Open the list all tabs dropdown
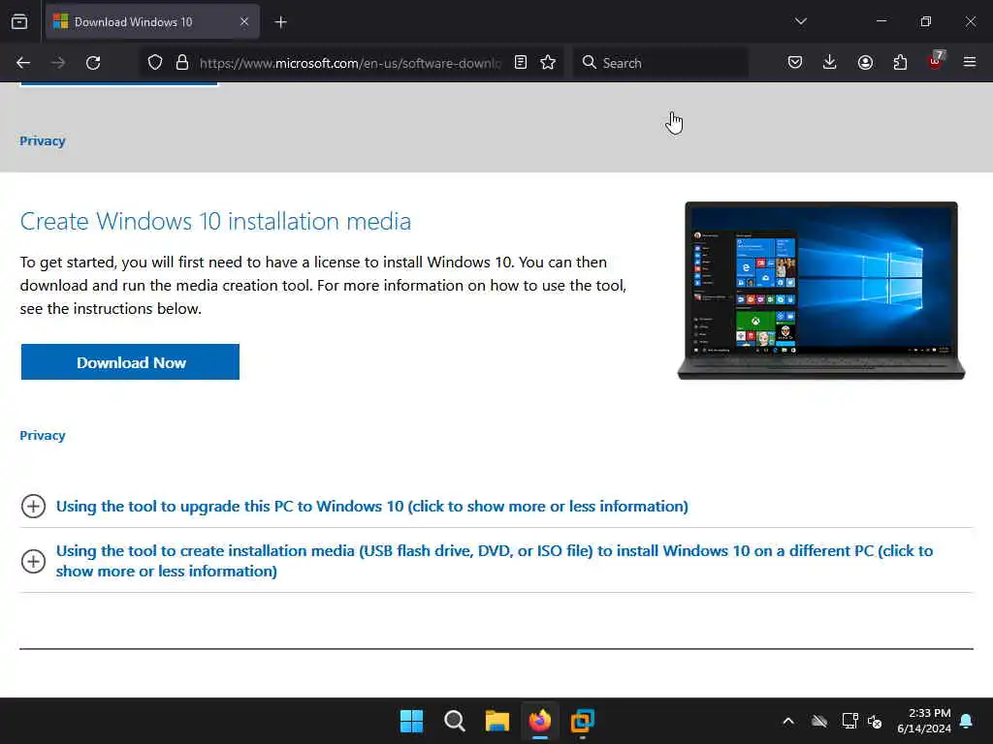 coord(800,21)
